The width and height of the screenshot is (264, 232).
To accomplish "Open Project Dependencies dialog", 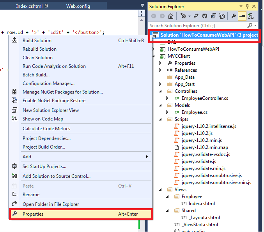I will click(x=80, y=138).
